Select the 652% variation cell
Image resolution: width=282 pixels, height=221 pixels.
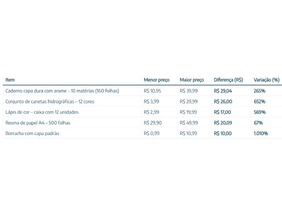(259, 102)
